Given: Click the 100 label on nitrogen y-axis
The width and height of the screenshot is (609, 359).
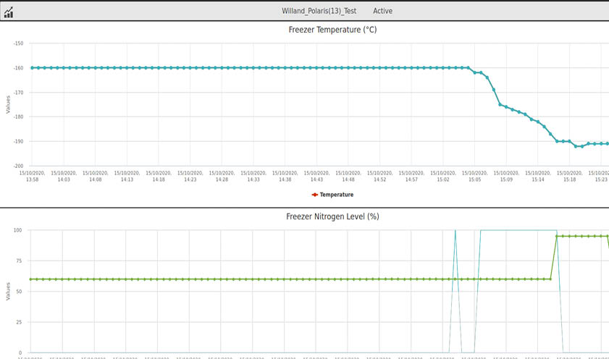Looking at the screenshot, I should coord(17,230).
